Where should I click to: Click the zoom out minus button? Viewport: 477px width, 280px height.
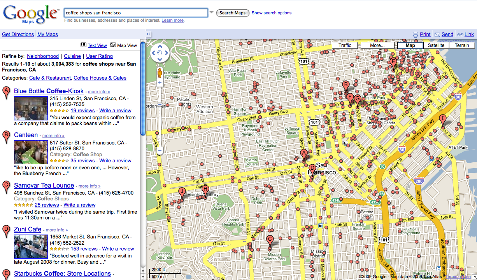(160, 151)
